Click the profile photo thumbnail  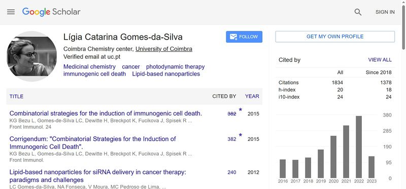tap(31, 56)
